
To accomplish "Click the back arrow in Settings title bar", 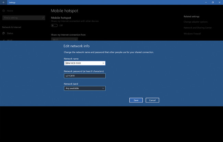I will [x=3, y=2].
